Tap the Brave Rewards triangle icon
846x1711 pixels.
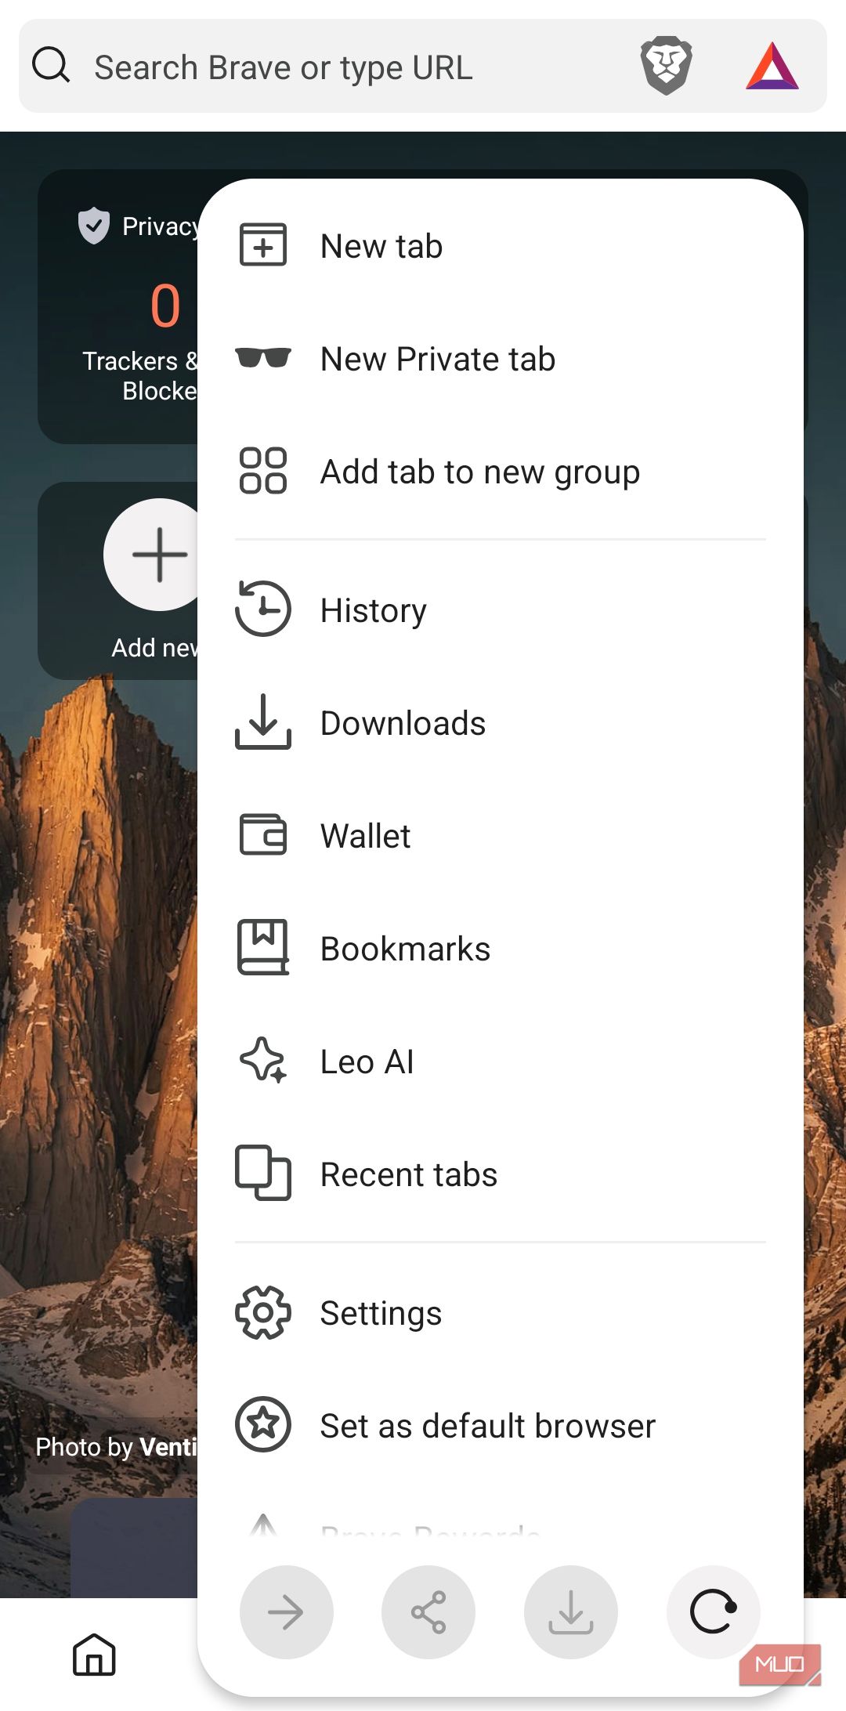pyautogui.click(x=772, y=66)
